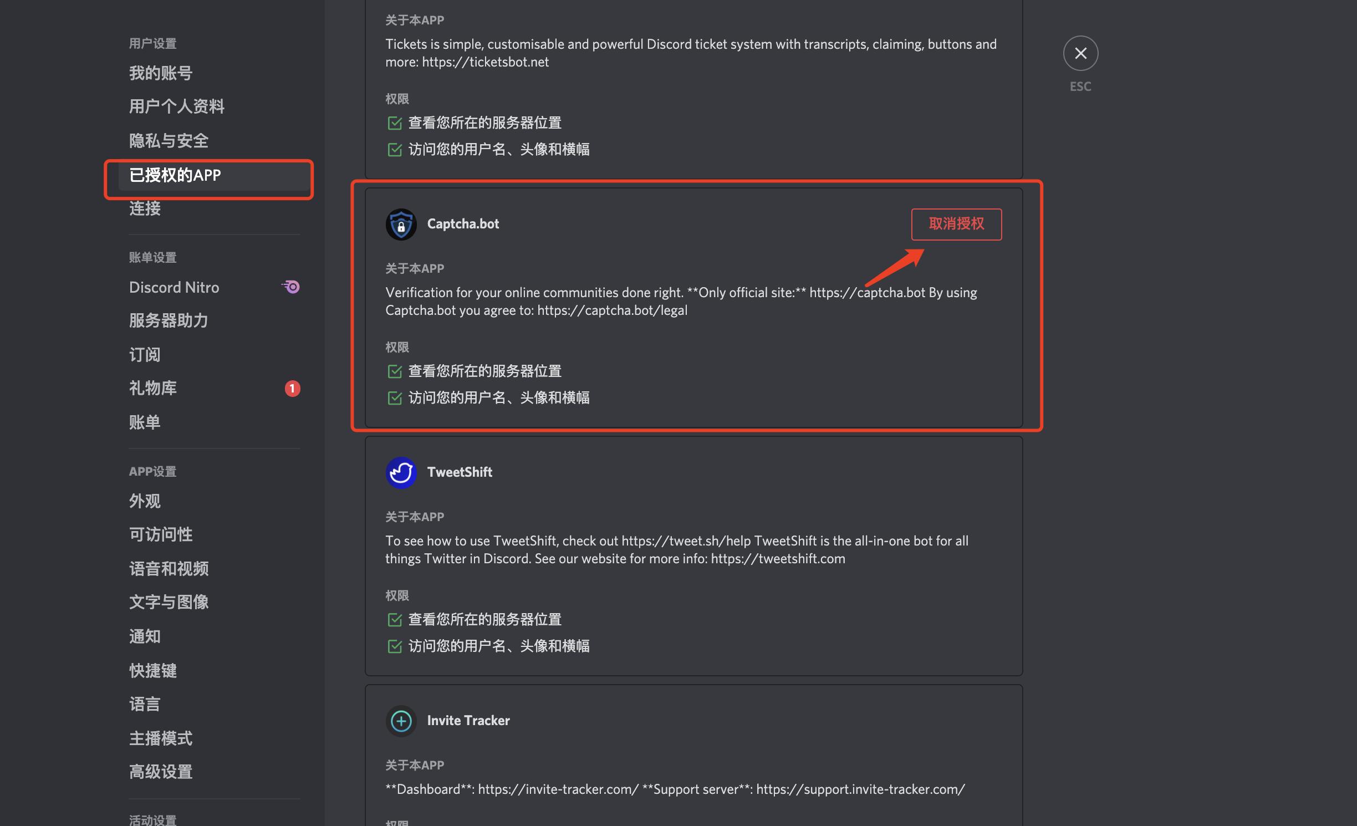
Task: Open the https://ticketsbot.net link
Action: [x=484, y=62]
